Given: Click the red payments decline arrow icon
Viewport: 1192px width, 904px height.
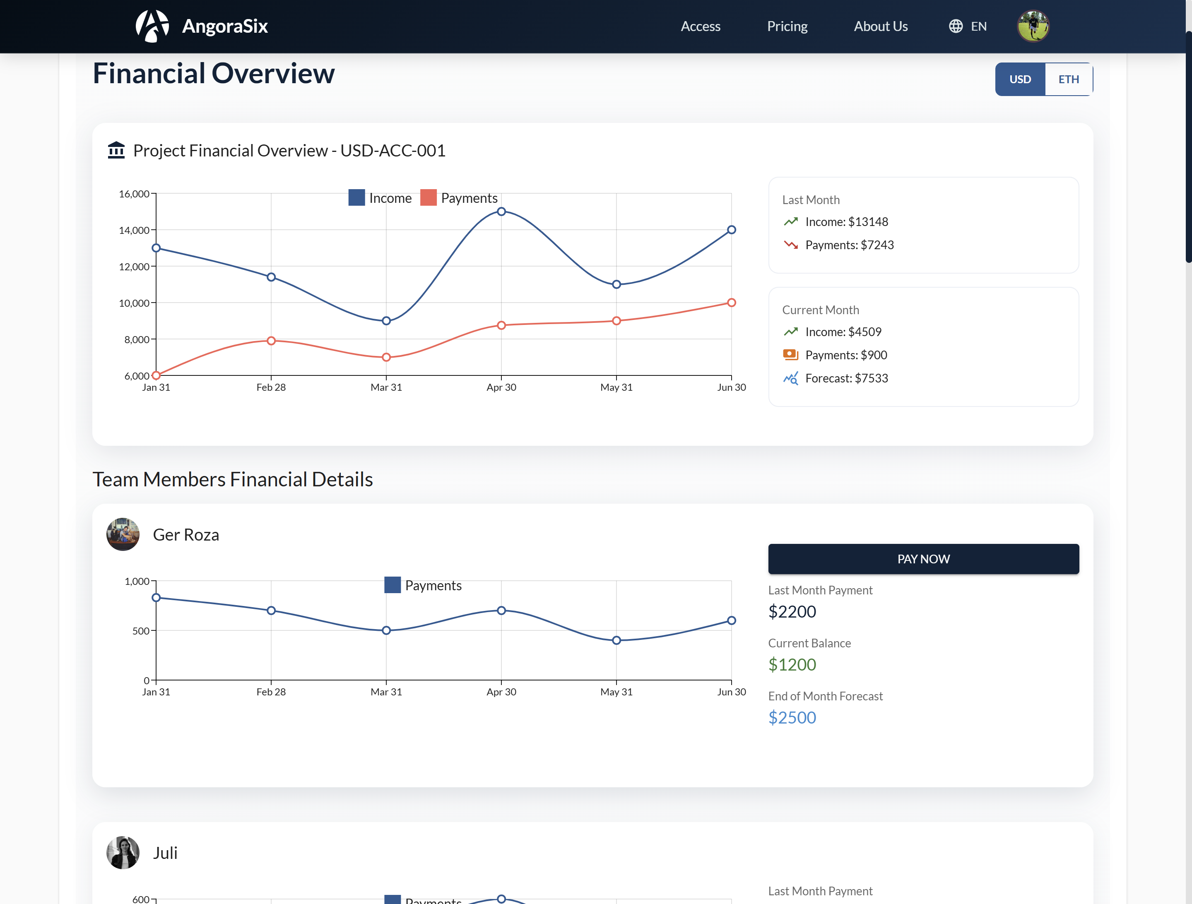Looking at the screenshot, I should coord(790,245).
